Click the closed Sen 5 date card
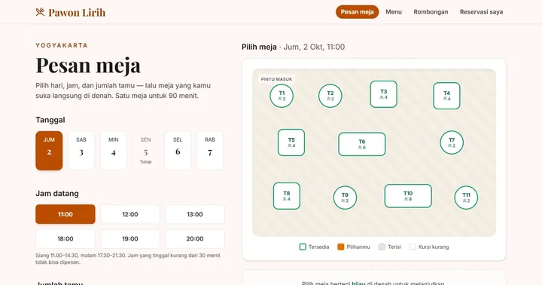The image size is (542, 285). [145, 150]
